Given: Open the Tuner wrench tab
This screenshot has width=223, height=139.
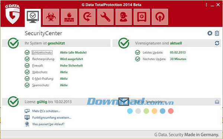Looking at the screenshot, I should [x=106, y=17].
